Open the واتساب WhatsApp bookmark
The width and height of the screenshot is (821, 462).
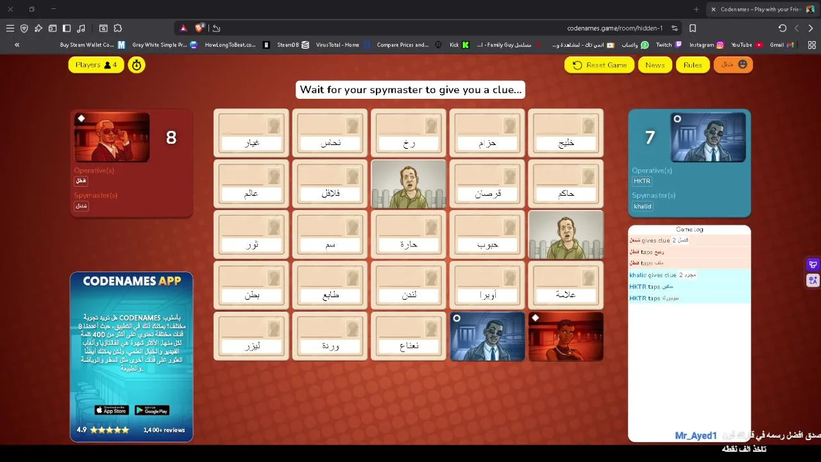coord(636,45)
